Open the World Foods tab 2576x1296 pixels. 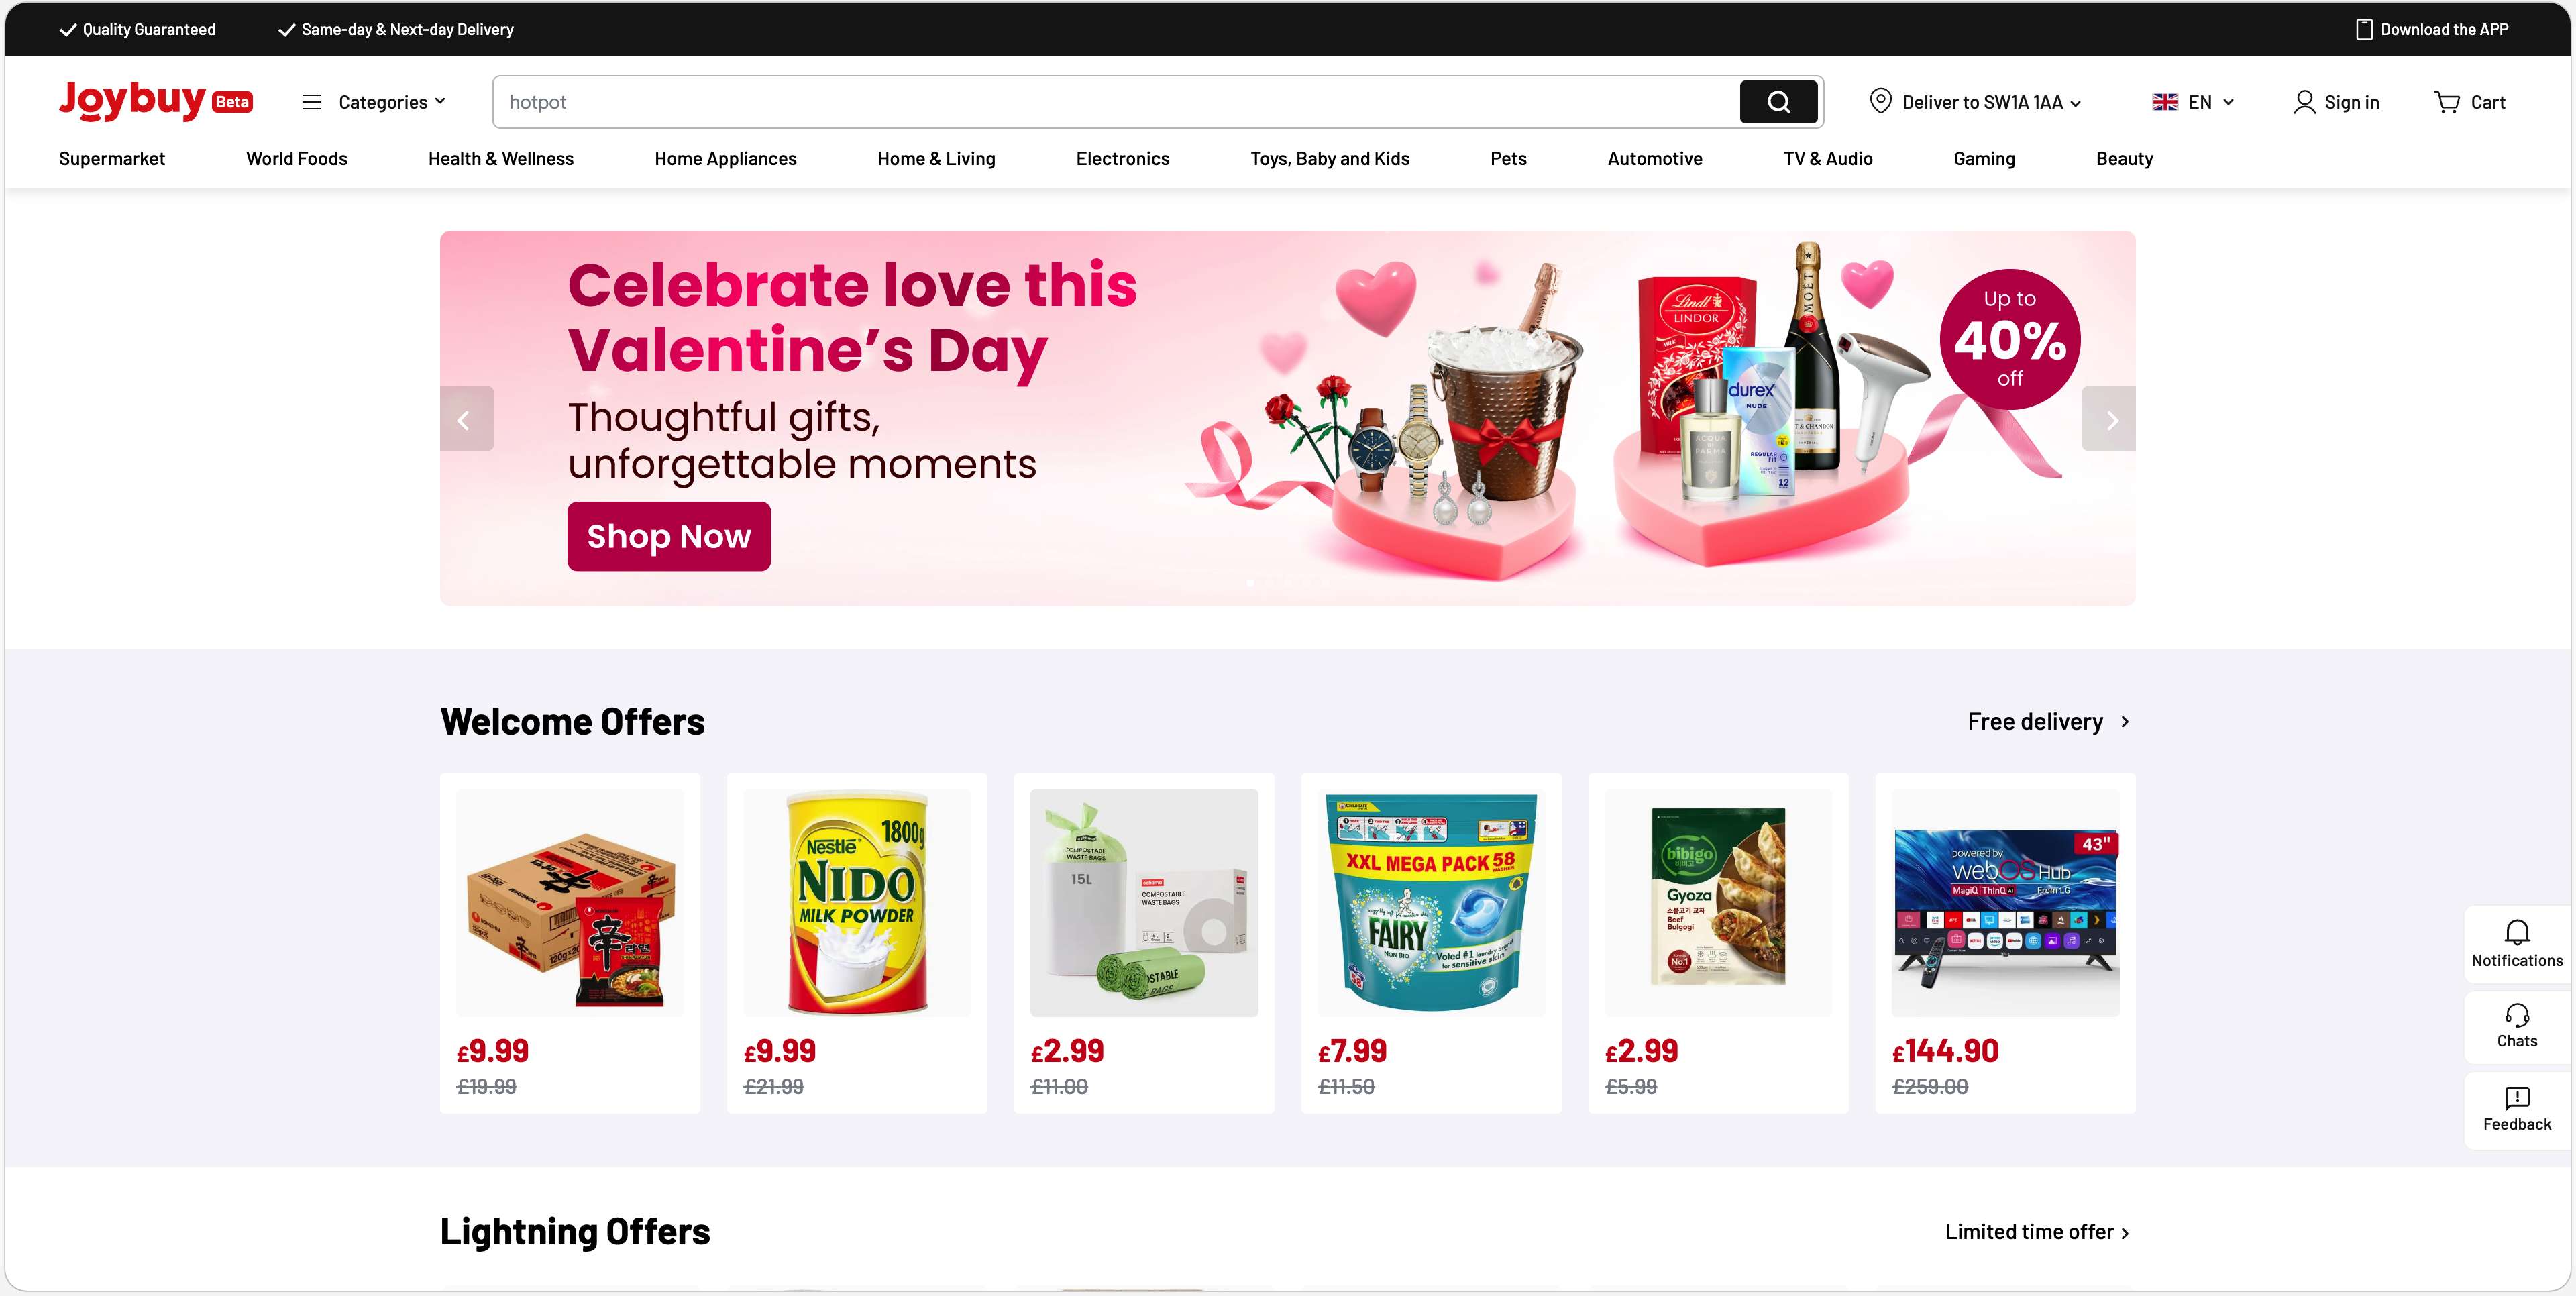click(297, 159)
